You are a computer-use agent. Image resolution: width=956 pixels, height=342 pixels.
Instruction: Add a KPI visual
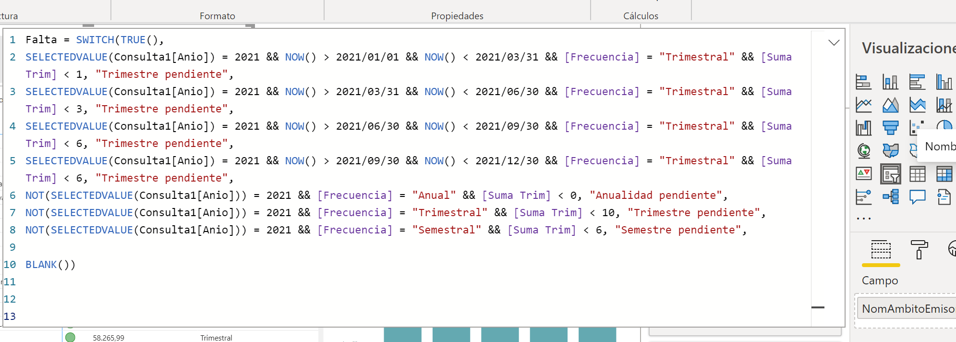(x=863, y=174)
